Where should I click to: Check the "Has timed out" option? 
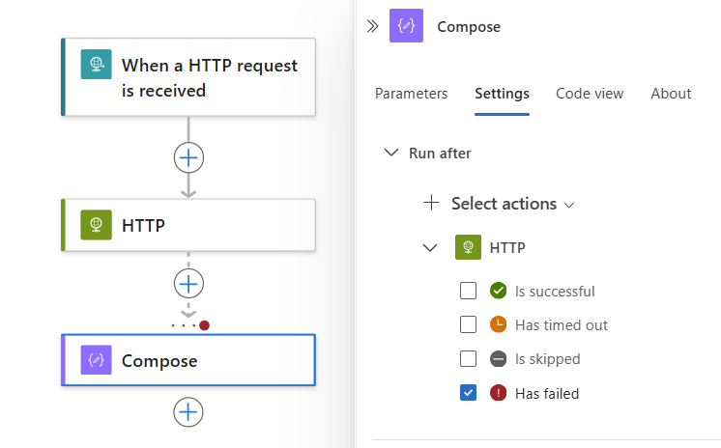coord(469,324)
